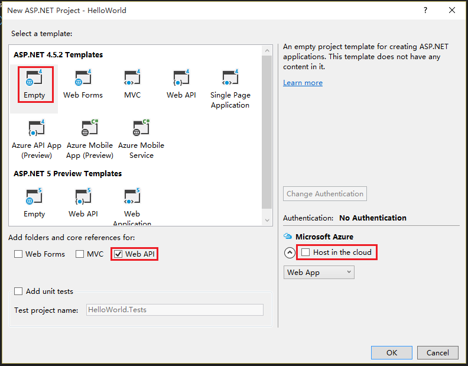Check the MVC folders checkbox
Screen dimensions: 468x366
(80, 254)
